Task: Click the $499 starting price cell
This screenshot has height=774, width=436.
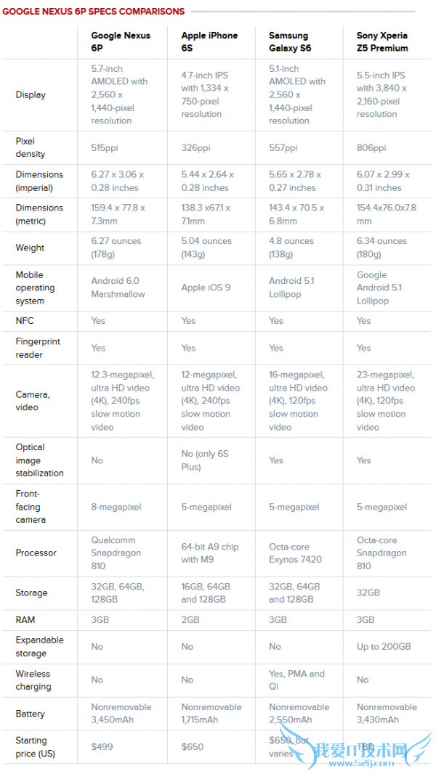Action: tap(102, 746)
